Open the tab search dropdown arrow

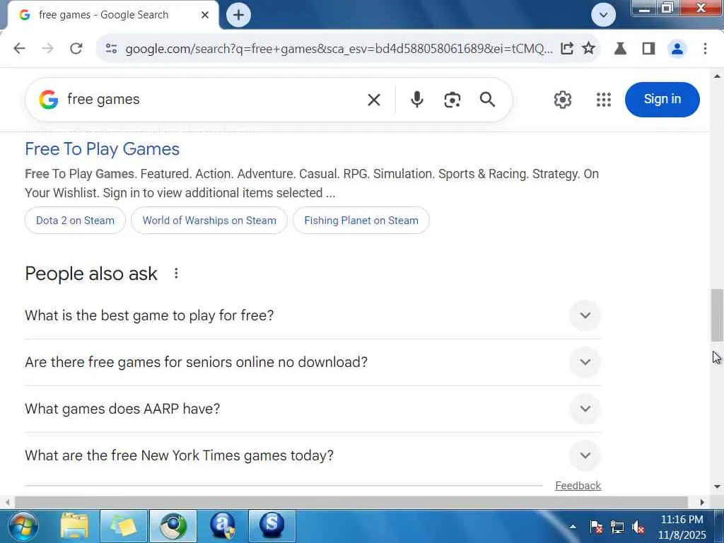(603, 15)
